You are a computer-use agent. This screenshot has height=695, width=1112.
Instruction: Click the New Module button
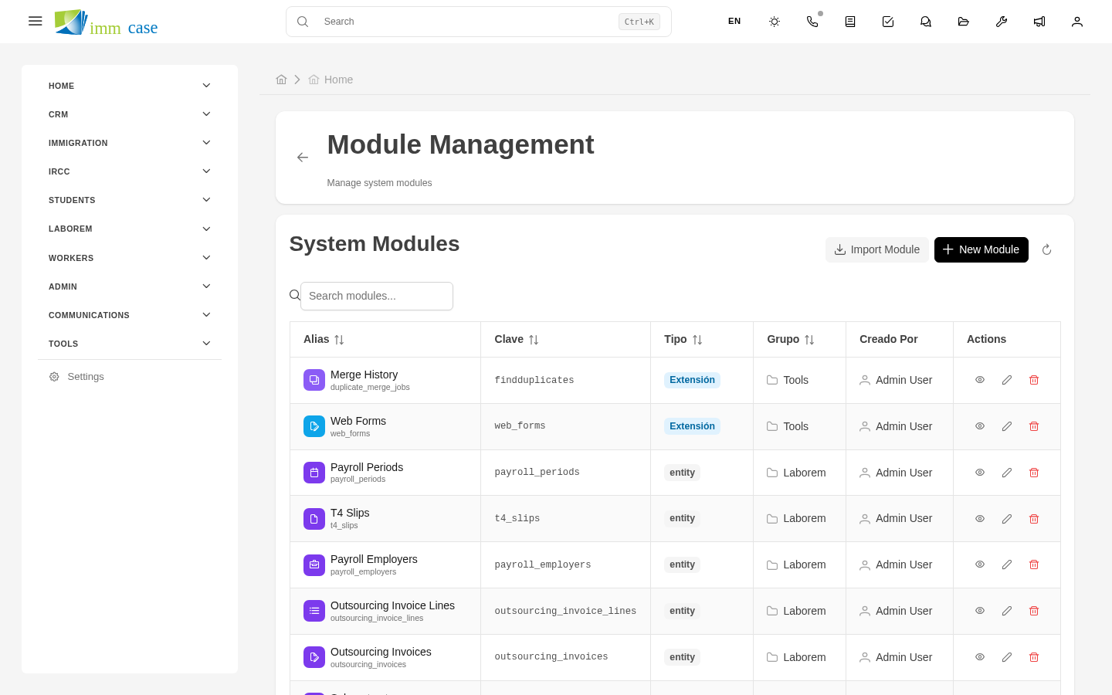981,249
